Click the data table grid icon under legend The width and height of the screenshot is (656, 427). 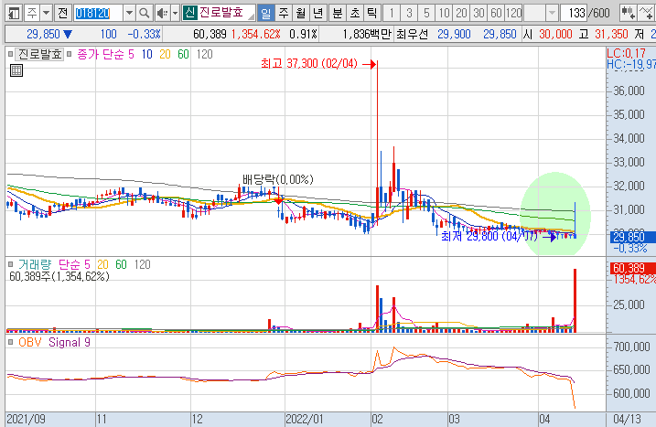(x=16, y=70)
